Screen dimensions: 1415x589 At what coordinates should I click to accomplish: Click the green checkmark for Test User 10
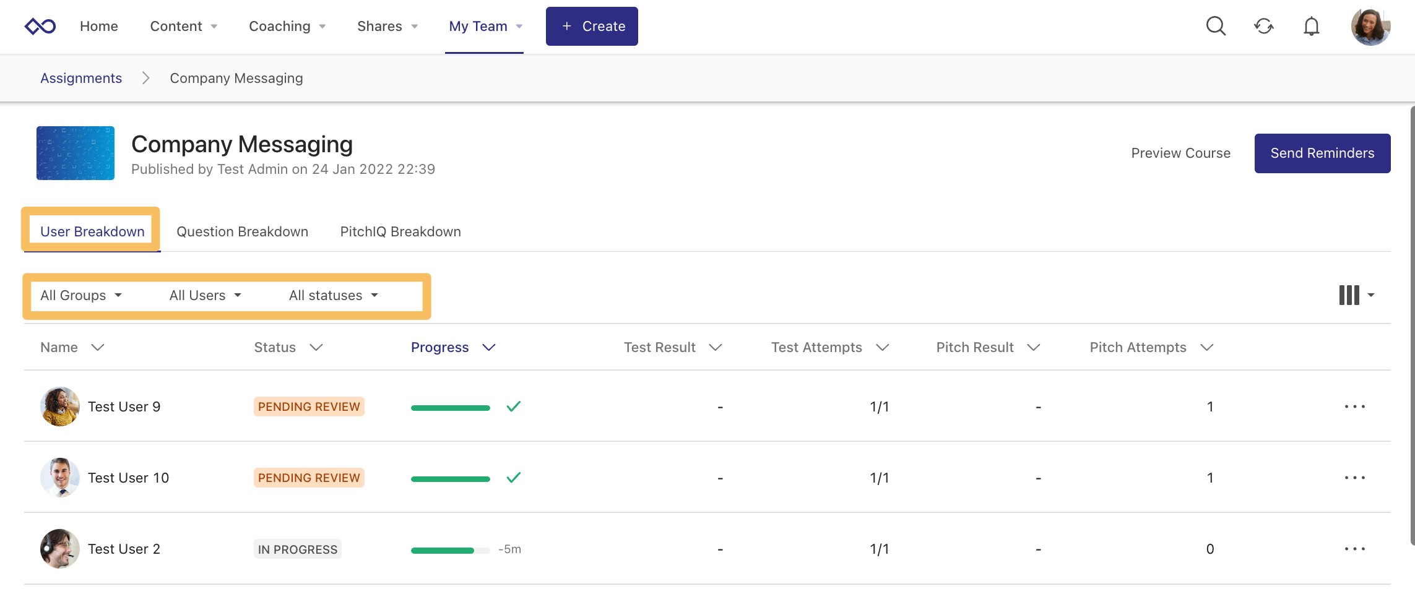coord(513,478)
